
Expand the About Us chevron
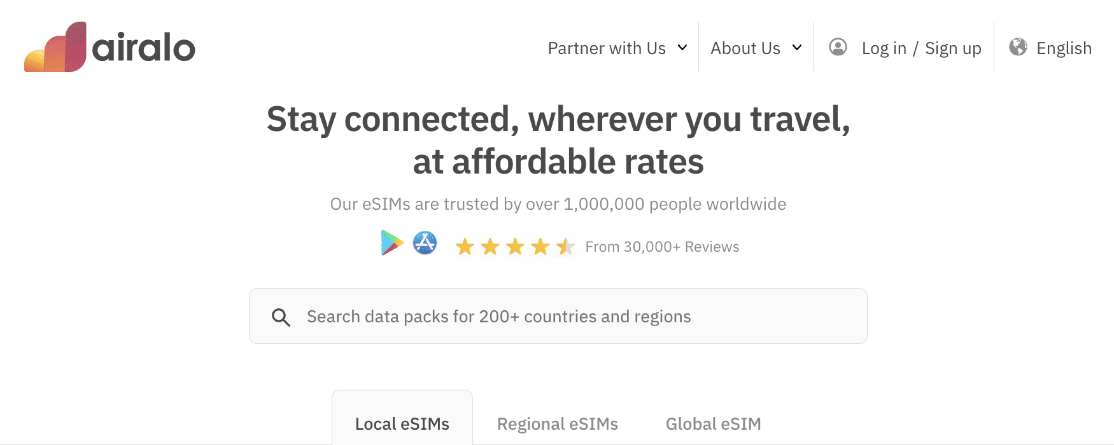click(x=797, y=48)
